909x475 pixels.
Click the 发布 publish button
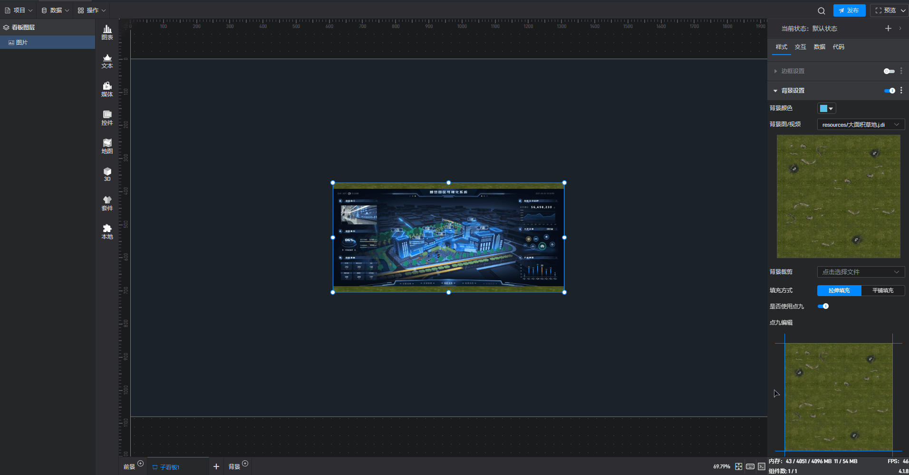click(849, 10)
